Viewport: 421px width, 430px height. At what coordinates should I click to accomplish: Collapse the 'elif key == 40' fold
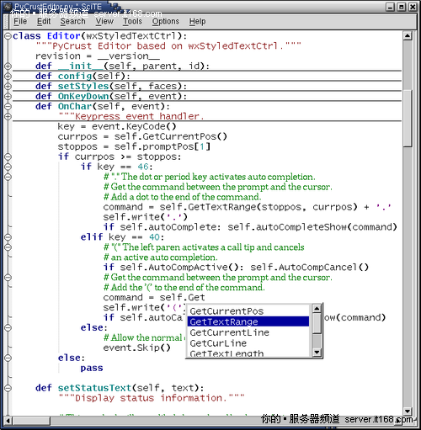(8, 237)
